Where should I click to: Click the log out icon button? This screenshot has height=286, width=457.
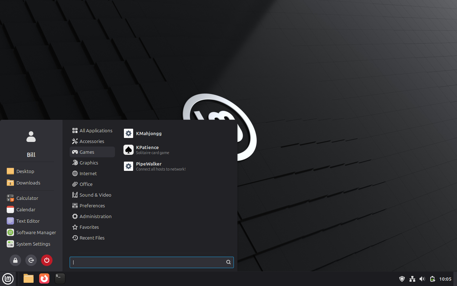pyautogui.click(x=31, y=260)
